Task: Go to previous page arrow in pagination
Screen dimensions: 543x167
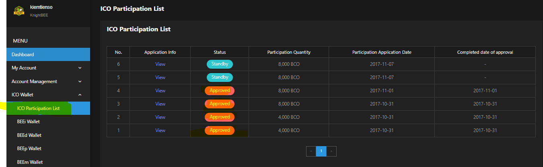Action: pyautogui.click(x=311, y=151)
